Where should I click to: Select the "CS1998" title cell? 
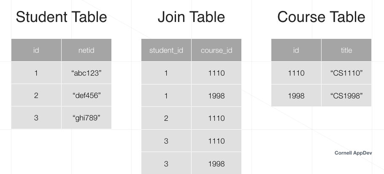pos(346,95)
